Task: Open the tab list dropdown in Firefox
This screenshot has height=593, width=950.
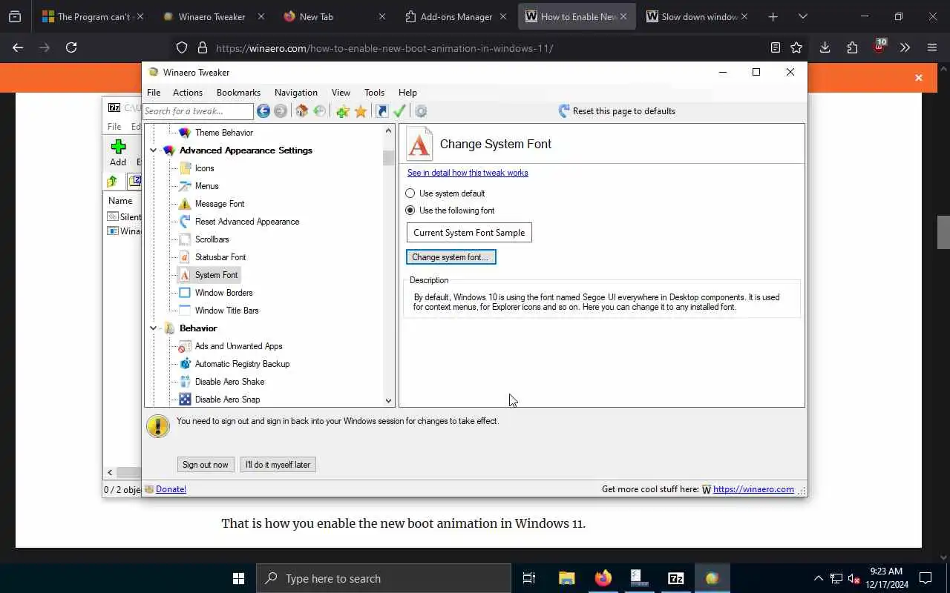Action: click(x=802, y=16)
